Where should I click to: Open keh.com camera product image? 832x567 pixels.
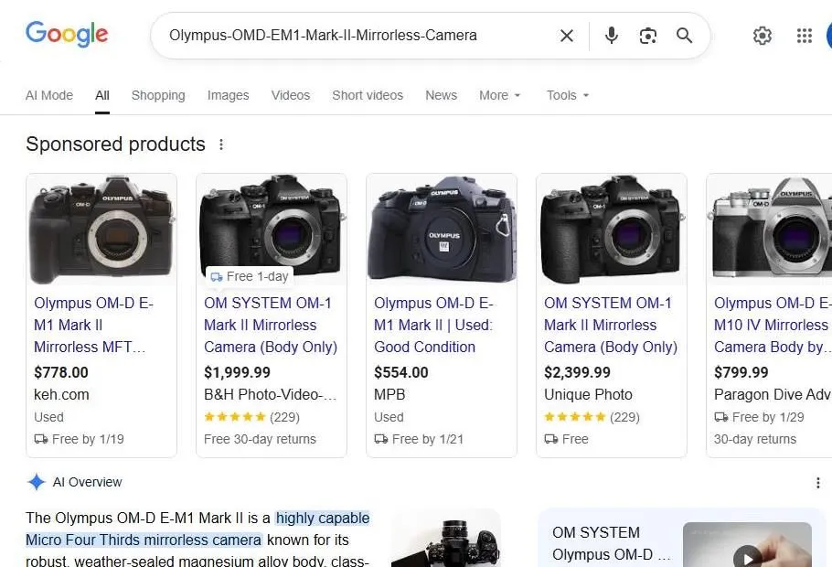click(x=101, y=230)
